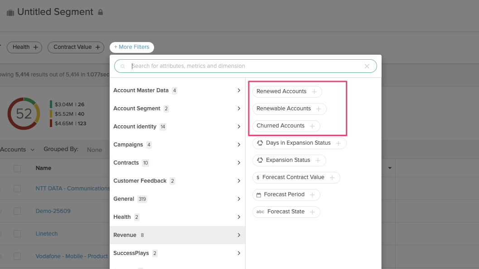The width and height of the screenshot is (479, 269).
Task: Click the abc icon on Forecast State
Action: (x=260, y=212)
